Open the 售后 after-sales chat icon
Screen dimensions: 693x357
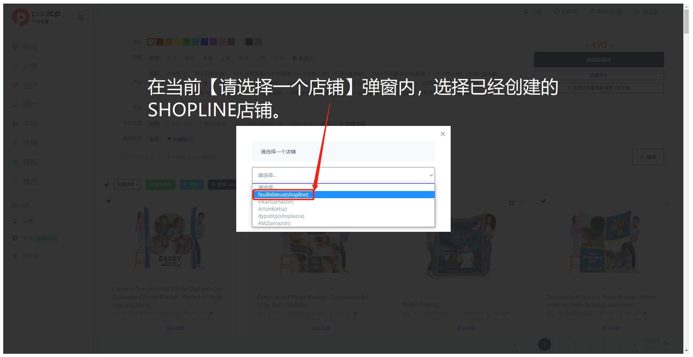[15, 181]
